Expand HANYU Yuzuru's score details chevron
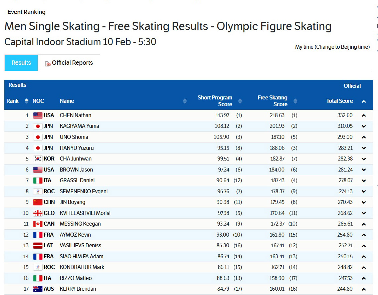The width and height of the screenshot is (378, 295). (x=364, y=148)
